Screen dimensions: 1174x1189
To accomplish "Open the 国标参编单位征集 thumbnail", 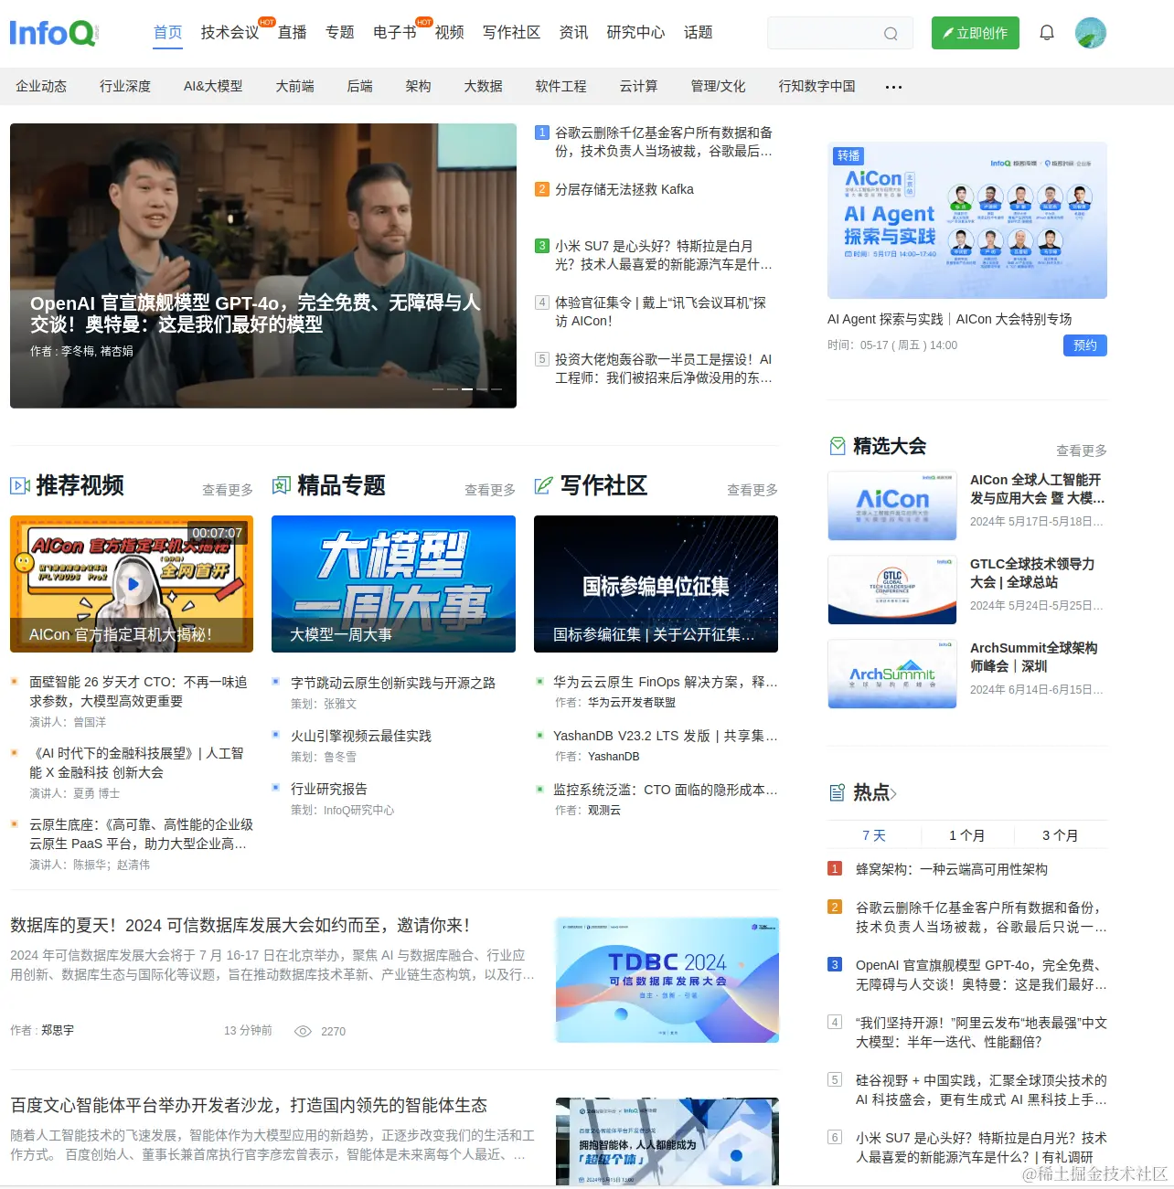I will pos(656,584).
